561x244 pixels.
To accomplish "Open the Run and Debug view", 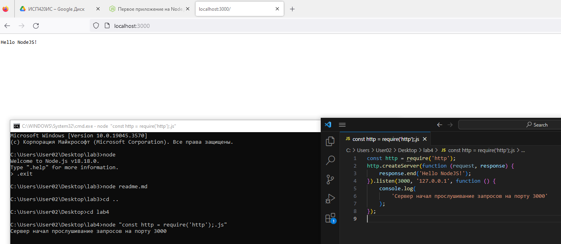I will click(330, 199).
